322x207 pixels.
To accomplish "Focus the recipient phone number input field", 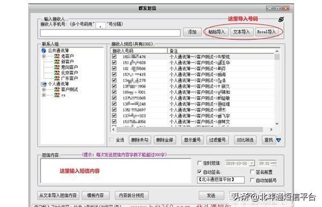I will point(110,33).
